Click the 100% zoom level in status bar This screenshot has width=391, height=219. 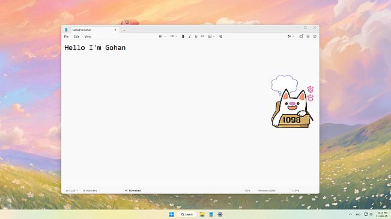point(247,190)
